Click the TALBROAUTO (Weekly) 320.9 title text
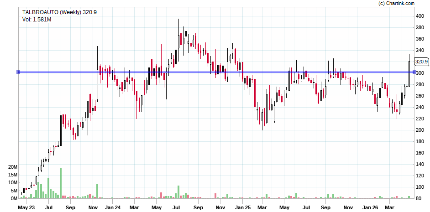The width and height of the screenshot is (430, 212). (59, 12)
